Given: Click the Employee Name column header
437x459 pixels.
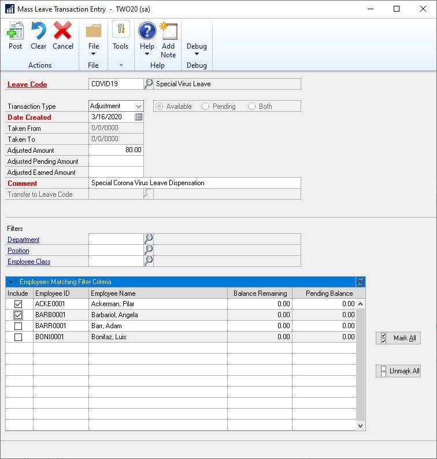Looking at the screenshot, I should (158, 293).
